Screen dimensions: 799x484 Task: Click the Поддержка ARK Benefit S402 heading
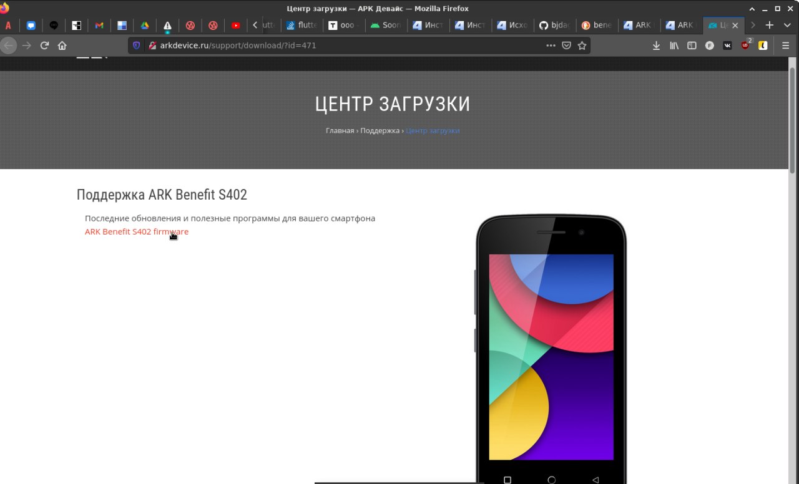tap(162, 195)
